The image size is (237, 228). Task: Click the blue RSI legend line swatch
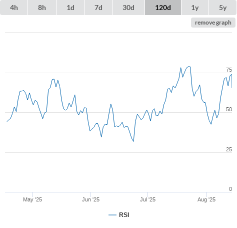(x=112, y=215)
